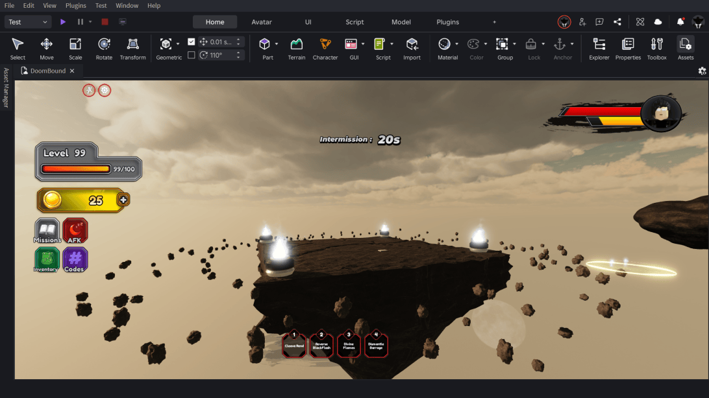
Task: Click the red-circled collaborator avatar
Action: (564, 21)
